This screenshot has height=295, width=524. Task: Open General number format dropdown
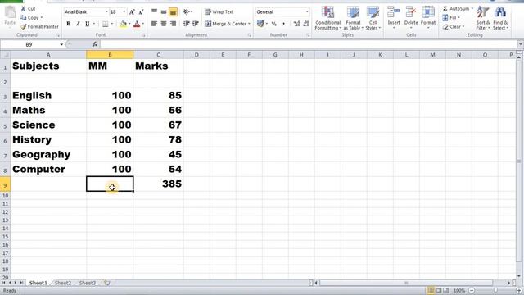pyautogui.click(x=307, y=12)
